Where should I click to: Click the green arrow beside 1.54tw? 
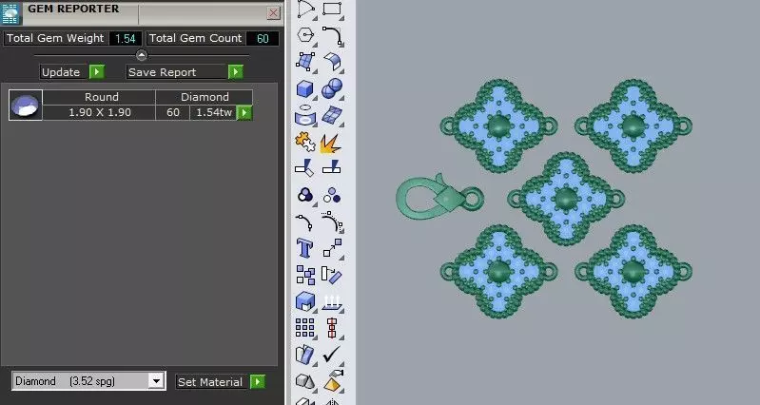244,113
